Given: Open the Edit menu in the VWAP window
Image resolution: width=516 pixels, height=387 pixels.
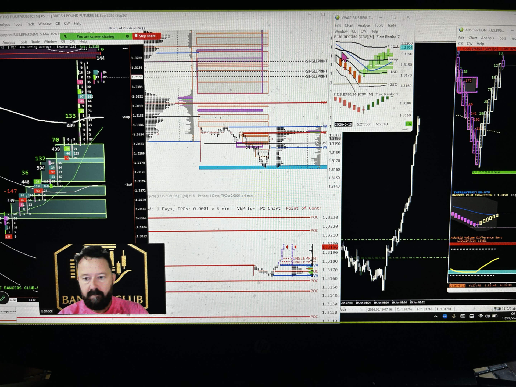Looking at the screenshot, I should (338, 26).
